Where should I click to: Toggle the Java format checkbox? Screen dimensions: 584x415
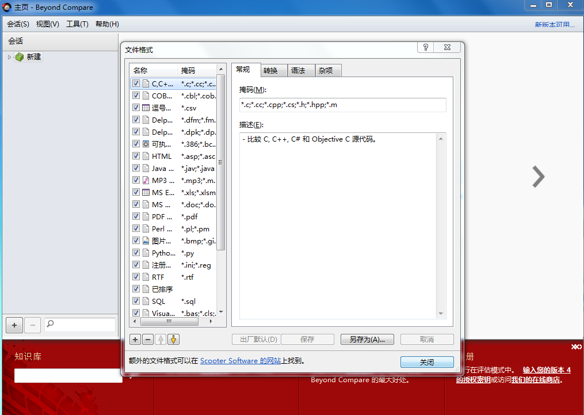coord(136,168)
